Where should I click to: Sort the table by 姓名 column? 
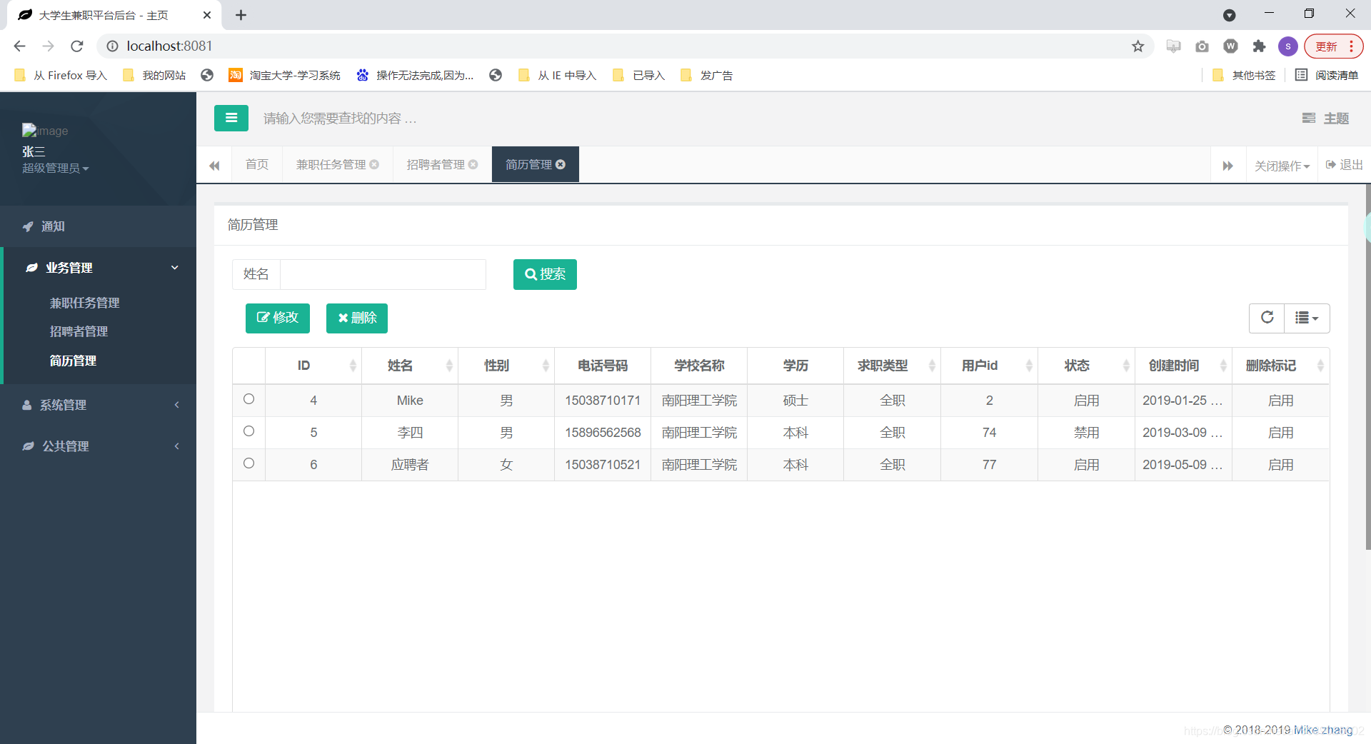click(x=410, y=366)
